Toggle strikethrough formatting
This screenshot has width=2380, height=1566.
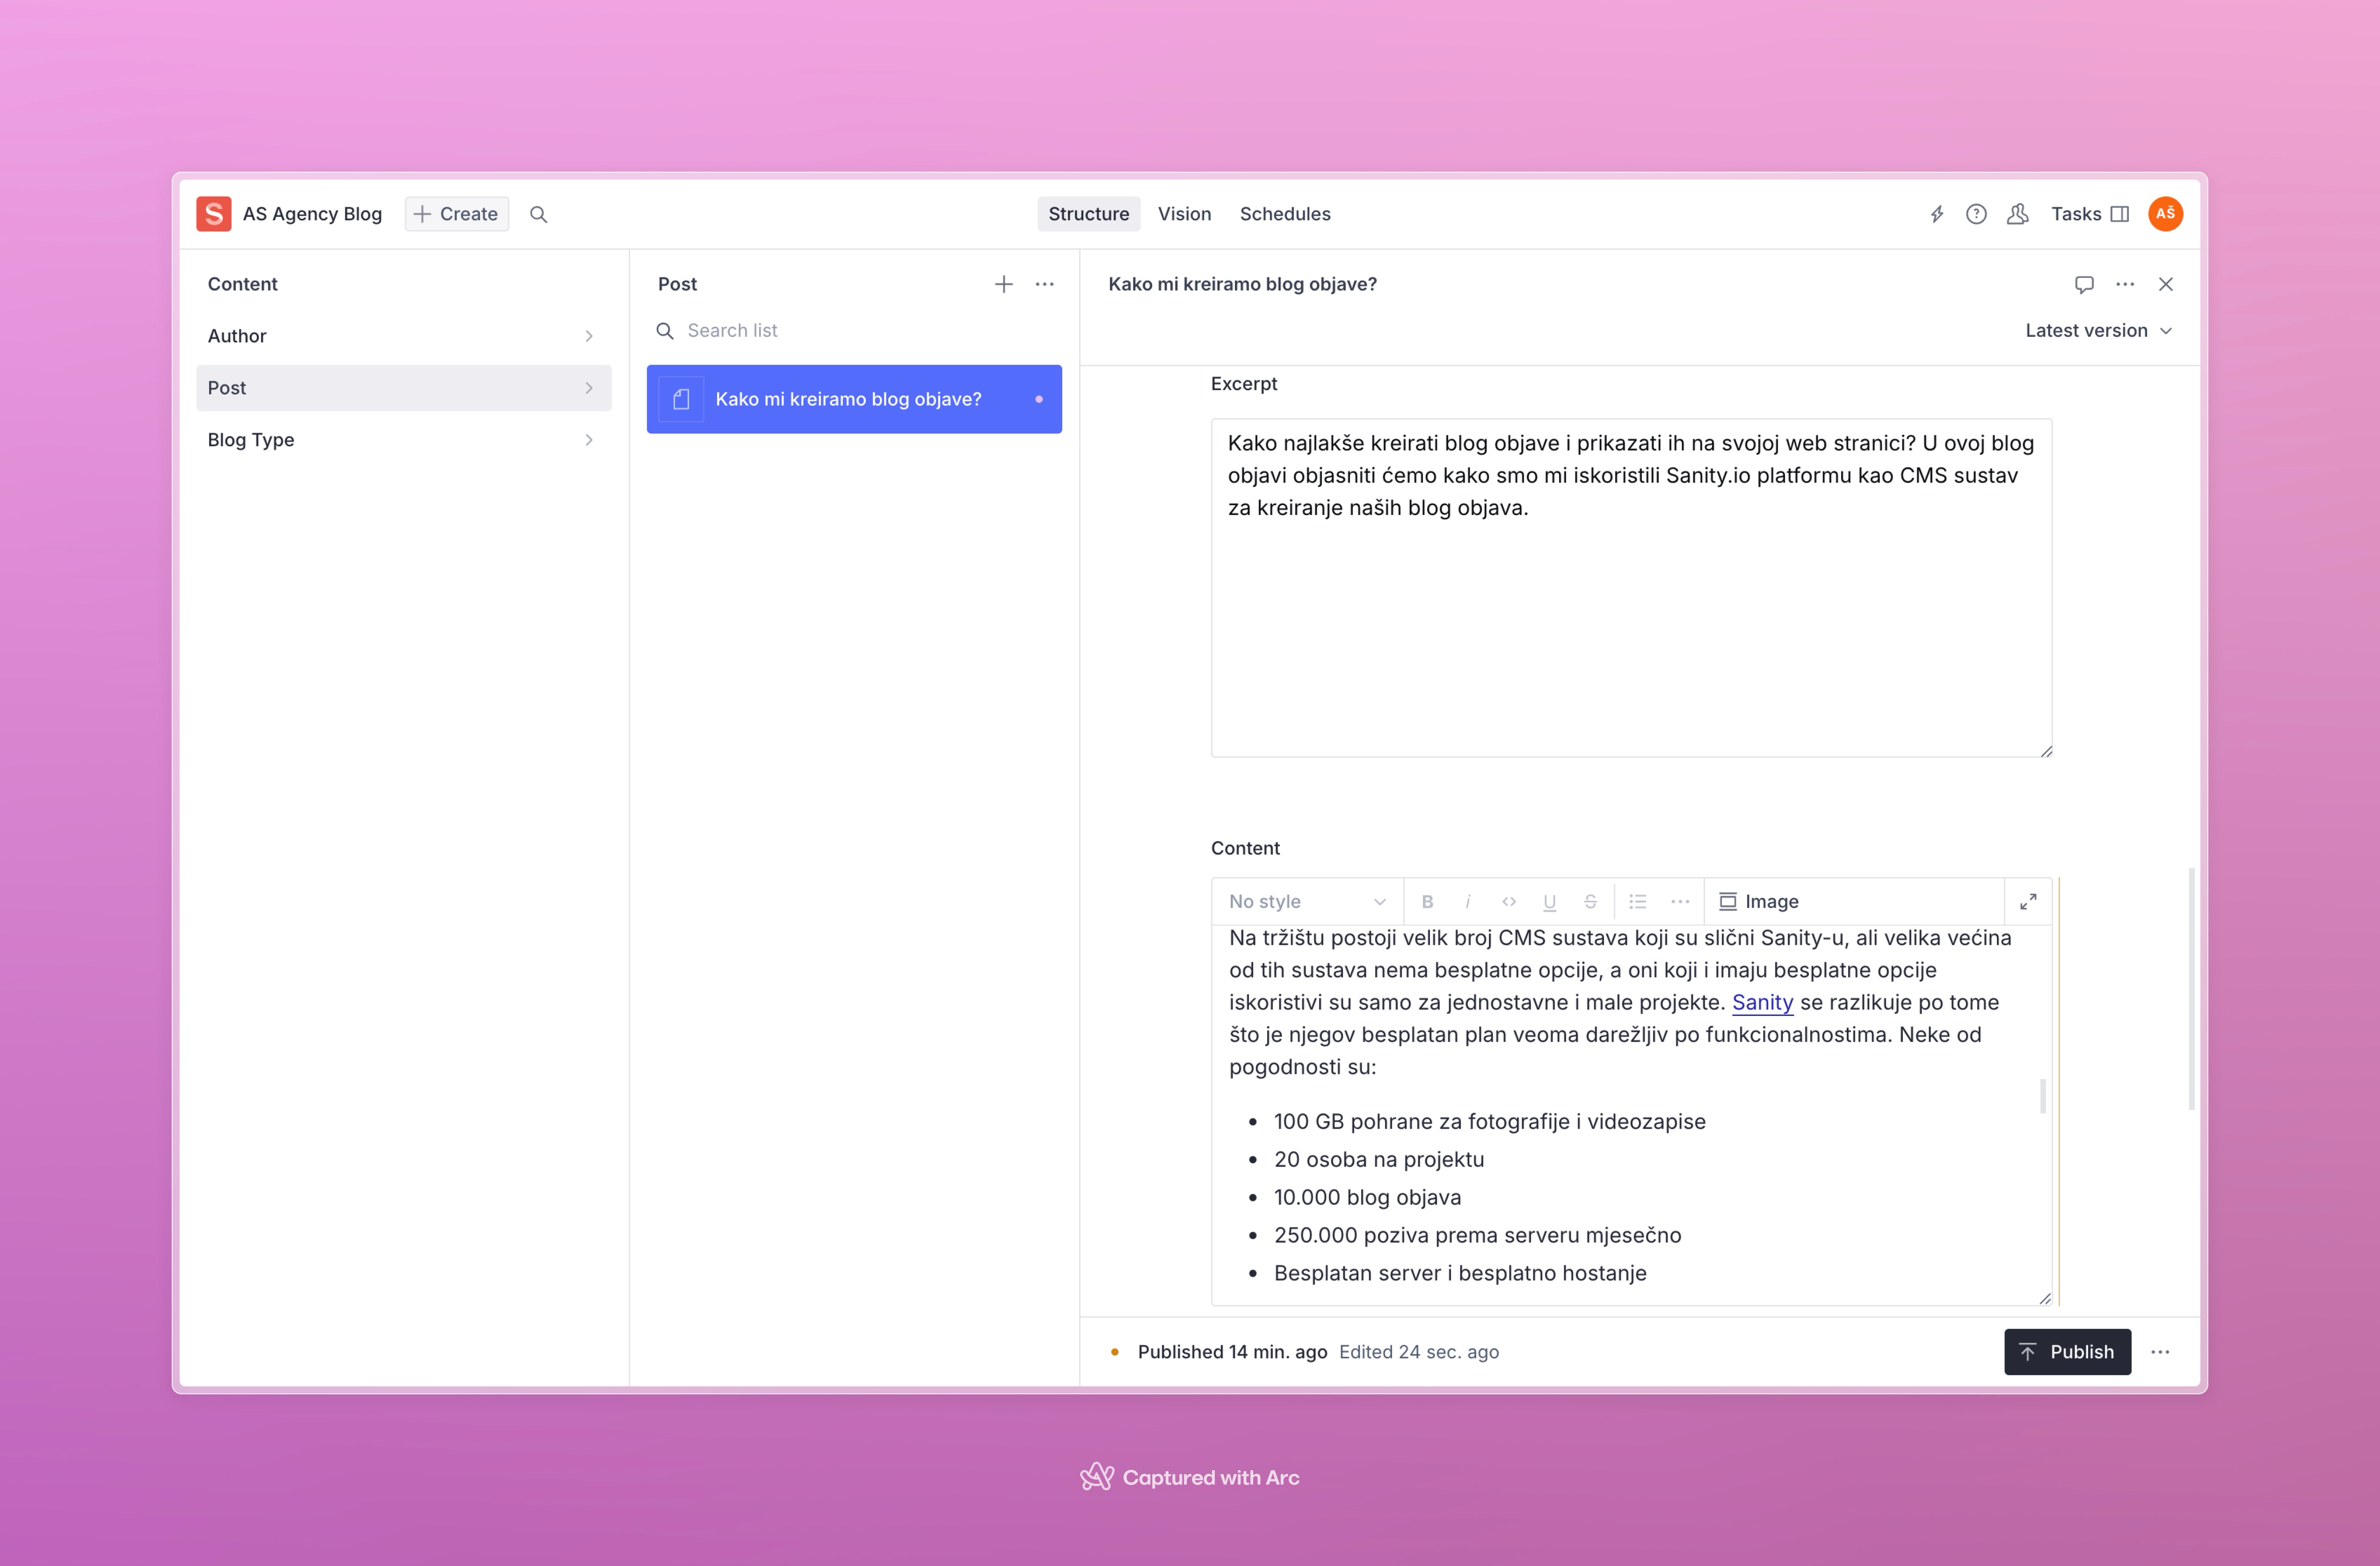[1590, 901]
